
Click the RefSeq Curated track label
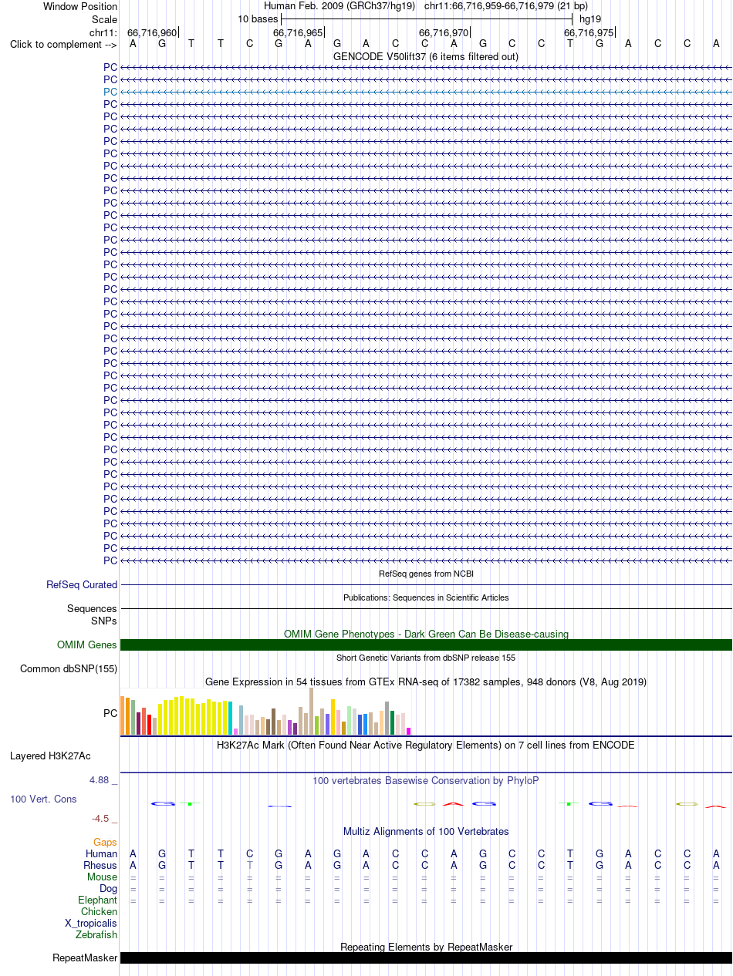tap(82, 585)
